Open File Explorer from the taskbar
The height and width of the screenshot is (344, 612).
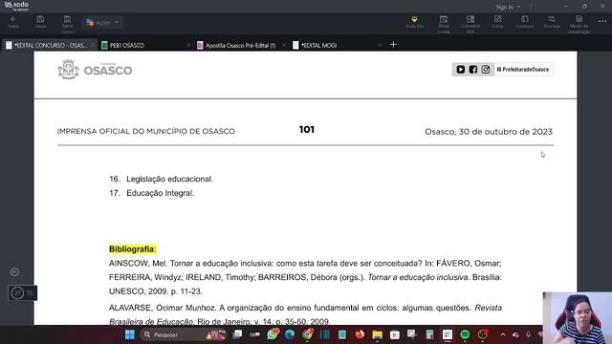377,334
